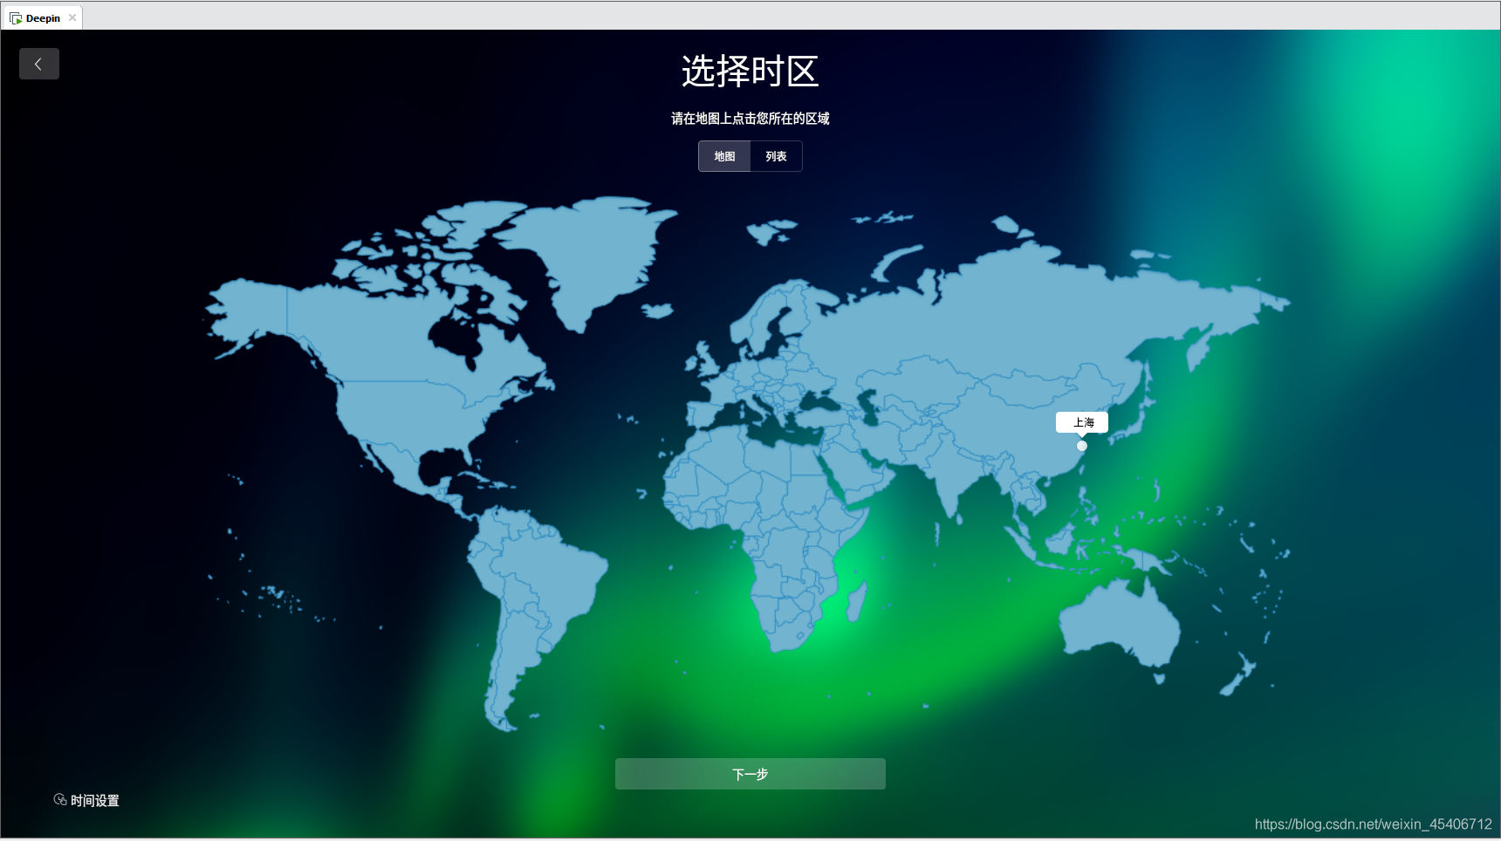
Task: Click the 上海 timezone label bubble
Action: [x=1082, y=422]
